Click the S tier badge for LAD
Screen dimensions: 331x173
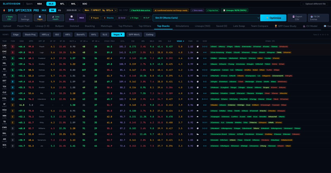click(x=13, y=47)
